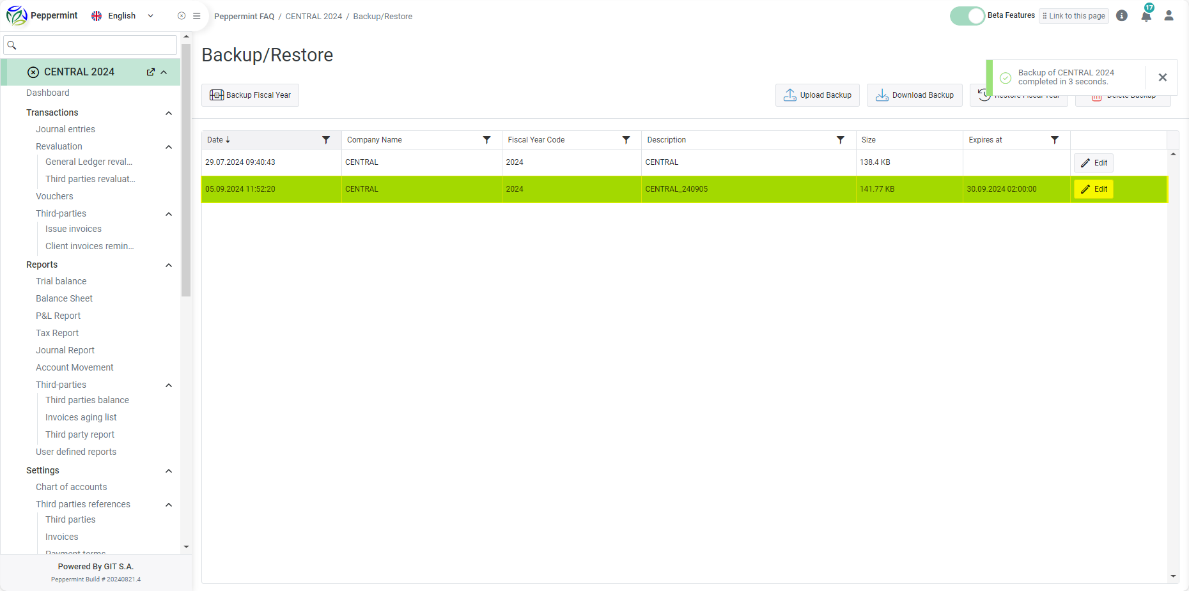This screenshot has height=591, width=1189.
Task: Open Chart of accounts
Action: [71, 487]
